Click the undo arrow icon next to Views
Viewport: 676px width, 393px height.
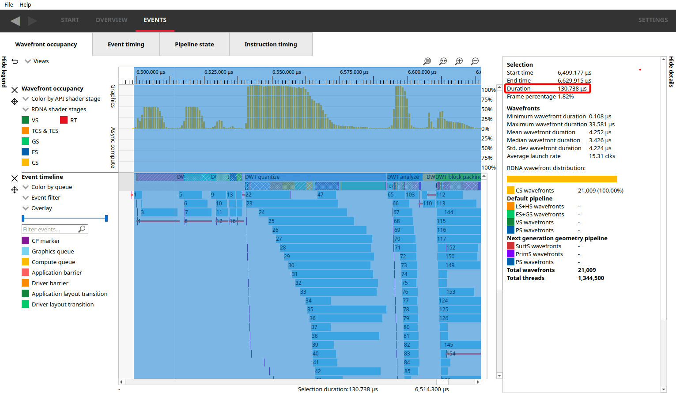coord(15,61)
